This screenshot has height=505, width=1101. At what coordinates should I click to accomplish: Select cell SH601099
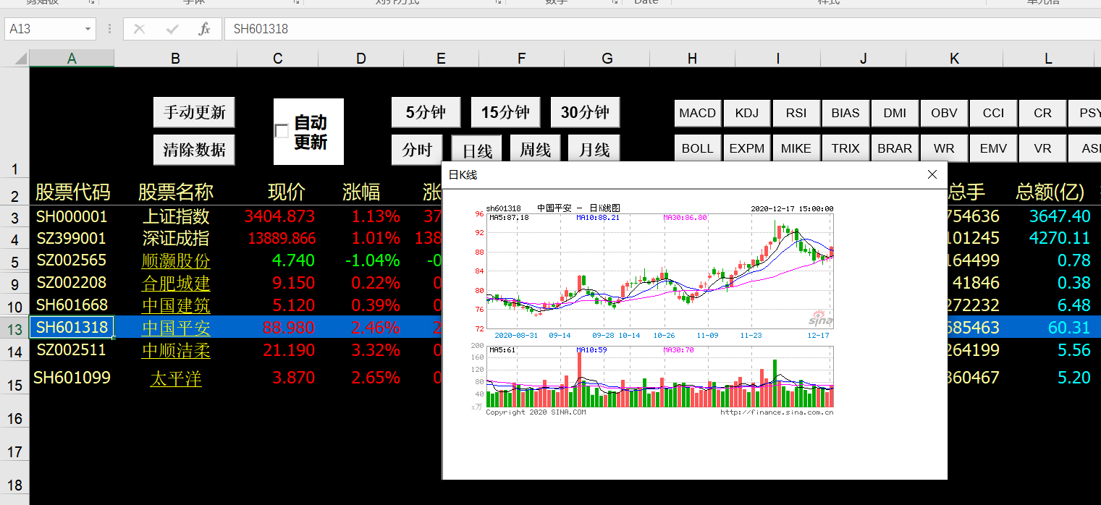72,377
